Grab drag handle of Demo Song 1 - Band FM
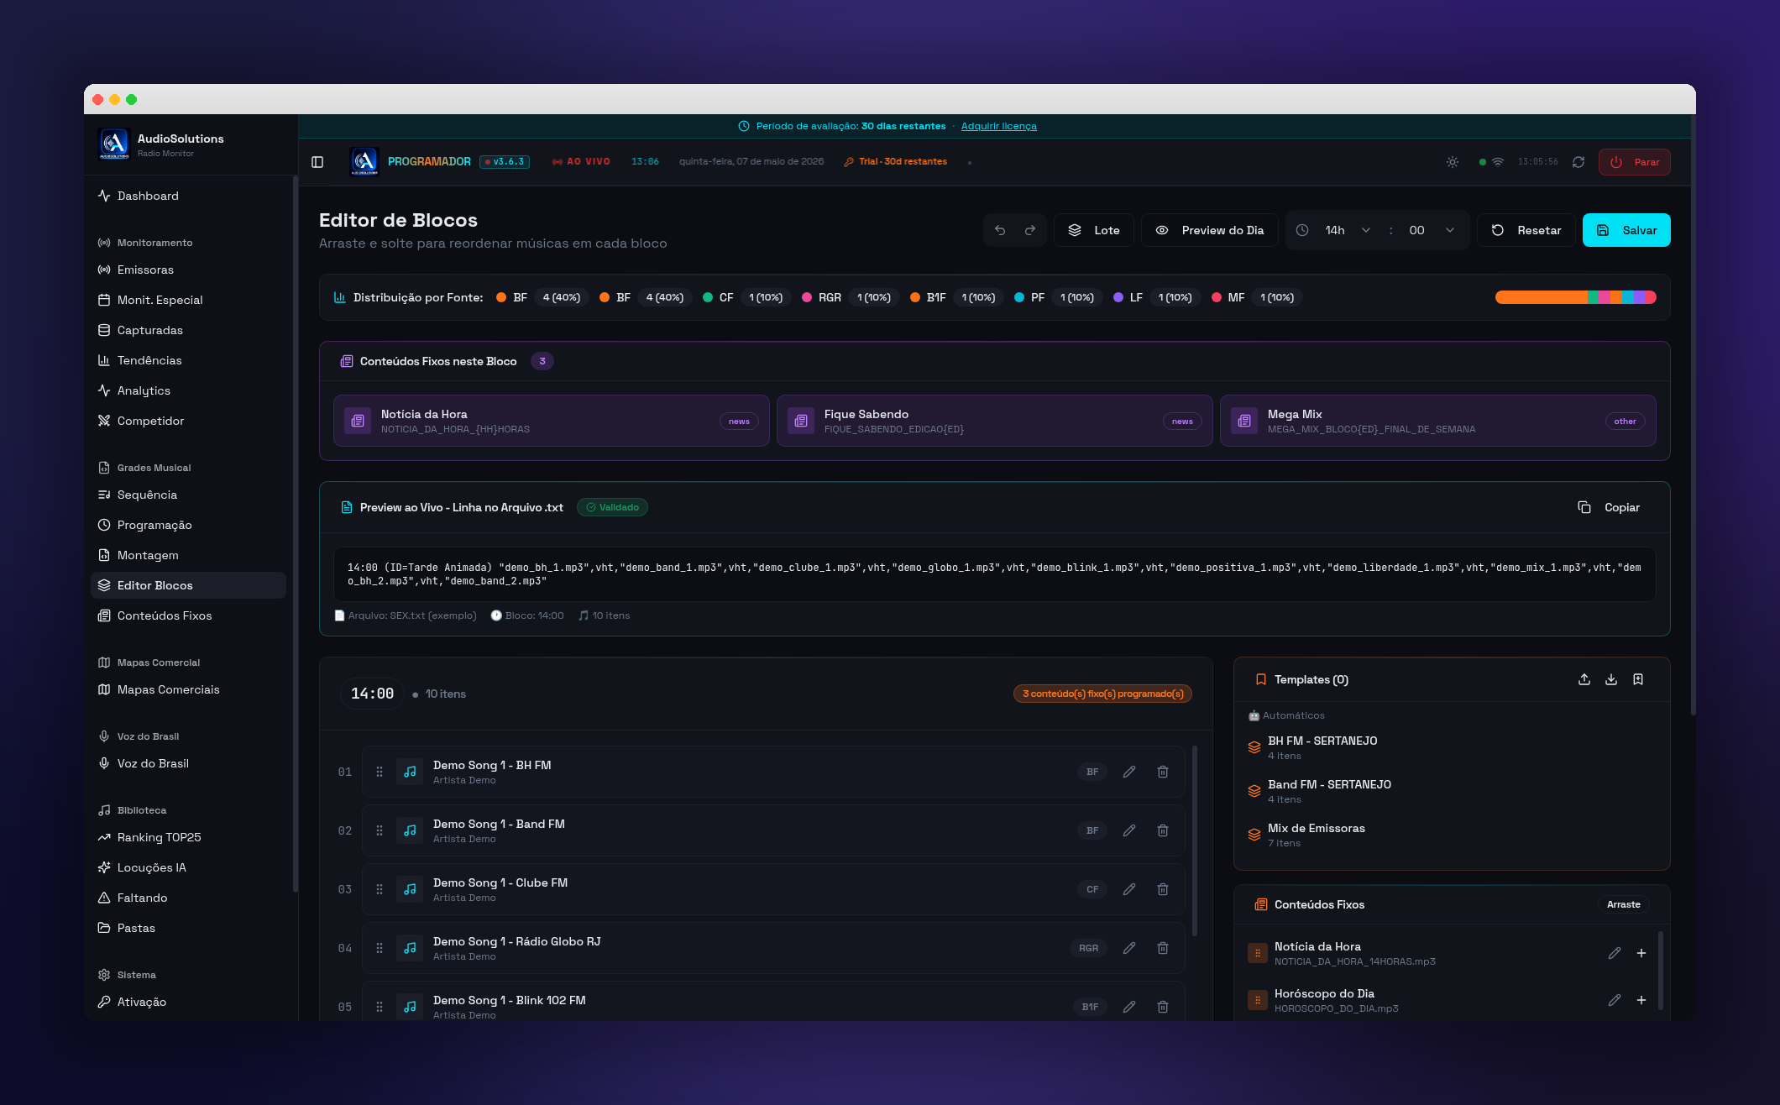This screenshot has height=1105, width=1780. (380, 830)
